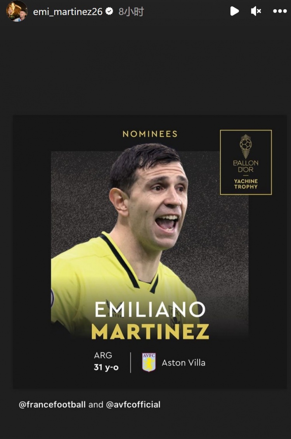Open the three-dot more options menu
The height and width of the screenshot is (439, 291).
point(280,11)
